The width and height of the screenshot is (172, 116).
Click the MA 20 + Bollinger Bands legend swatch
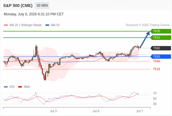coord(6,25)
